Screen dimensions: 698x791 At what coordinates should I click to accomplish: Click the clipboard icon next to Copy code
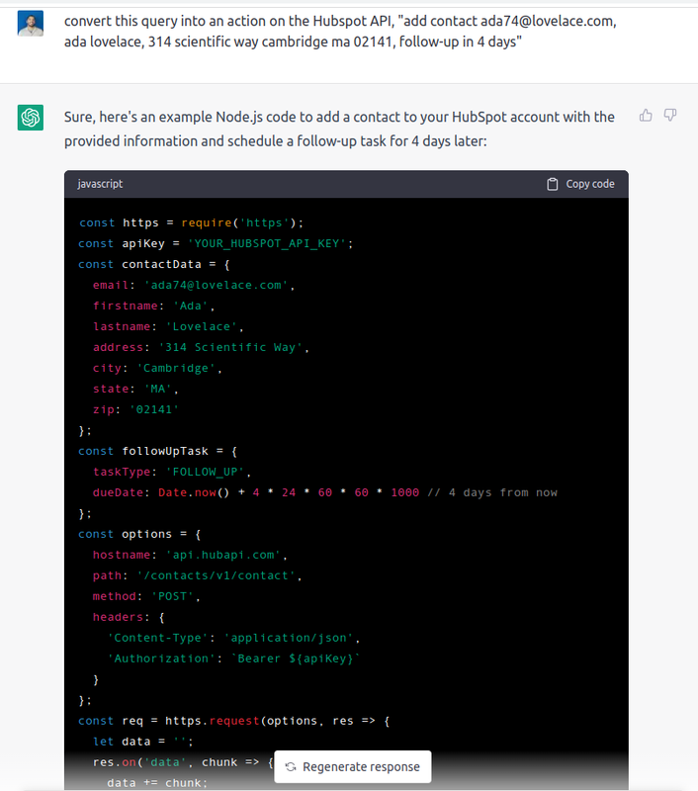pos(553,184)
